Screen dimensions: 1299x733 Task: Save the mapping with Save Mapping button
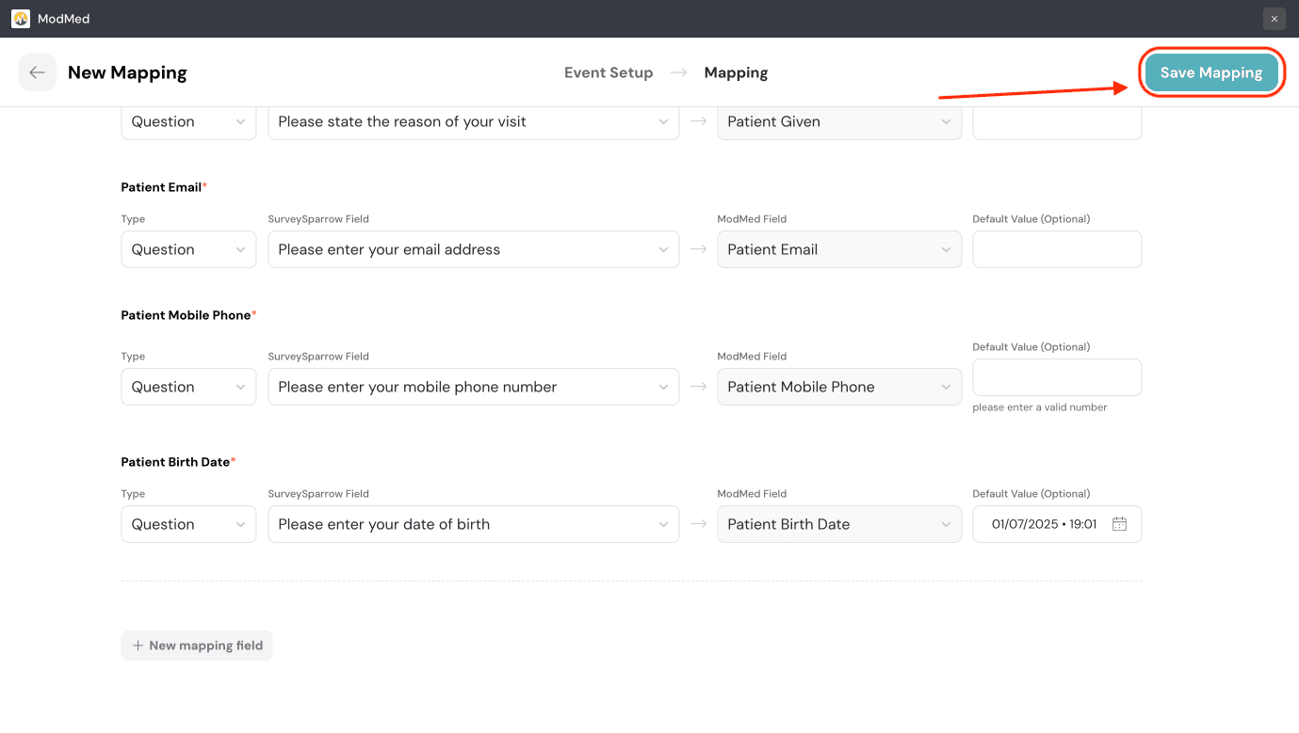pyautogui.click(x=1210, y=72)
